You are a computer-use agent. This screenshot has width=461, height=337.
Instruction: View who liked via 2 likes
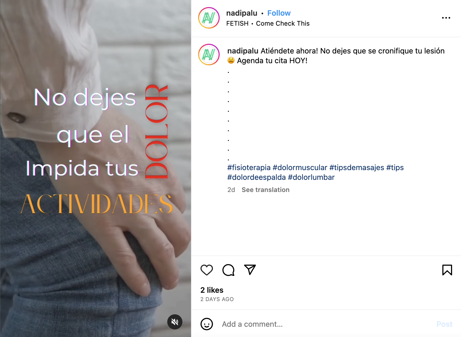tap(212, 290)
